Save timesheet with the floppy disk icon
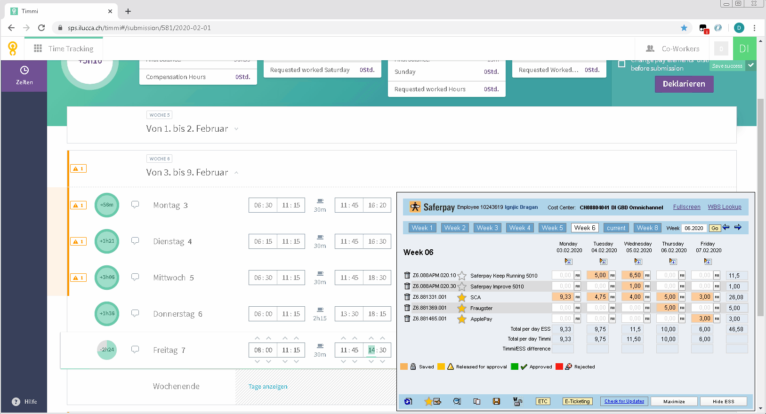Screen dimensions: 766x414 tap(496, 401)
